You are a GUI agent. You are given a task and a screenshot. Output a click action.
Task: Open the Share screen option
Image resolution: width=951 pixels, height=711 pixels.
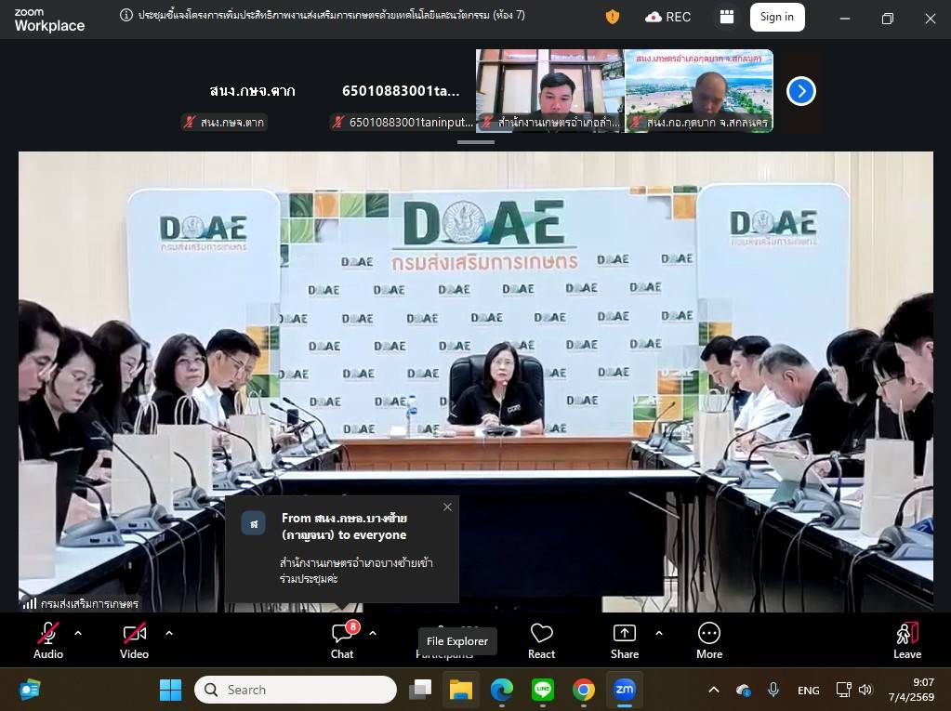625,639
